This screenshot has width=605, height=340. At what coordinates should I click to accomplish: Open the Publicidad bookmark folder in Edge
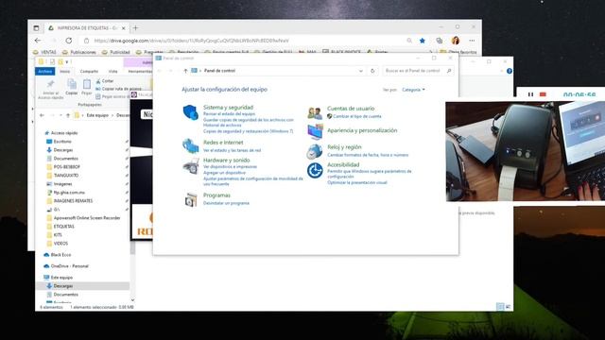(x=115, y=52)
